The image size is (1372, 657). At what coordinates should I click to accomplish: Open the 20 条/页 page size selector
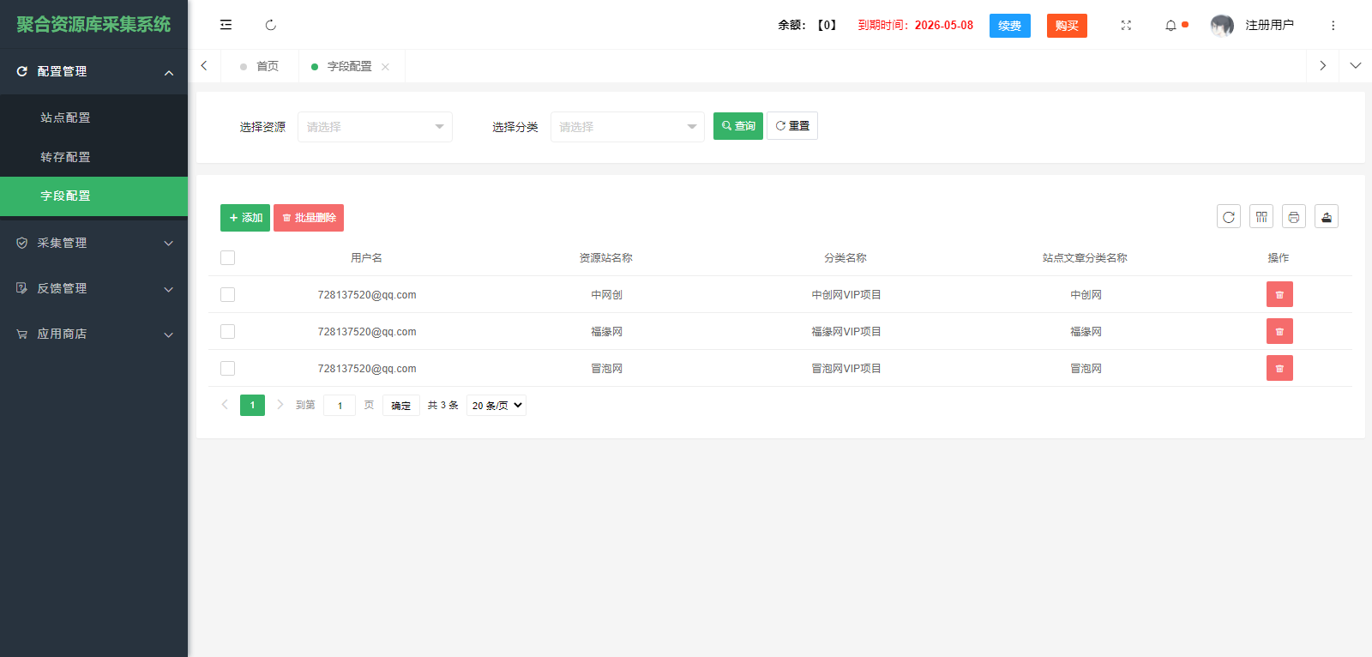pos(496,406)
